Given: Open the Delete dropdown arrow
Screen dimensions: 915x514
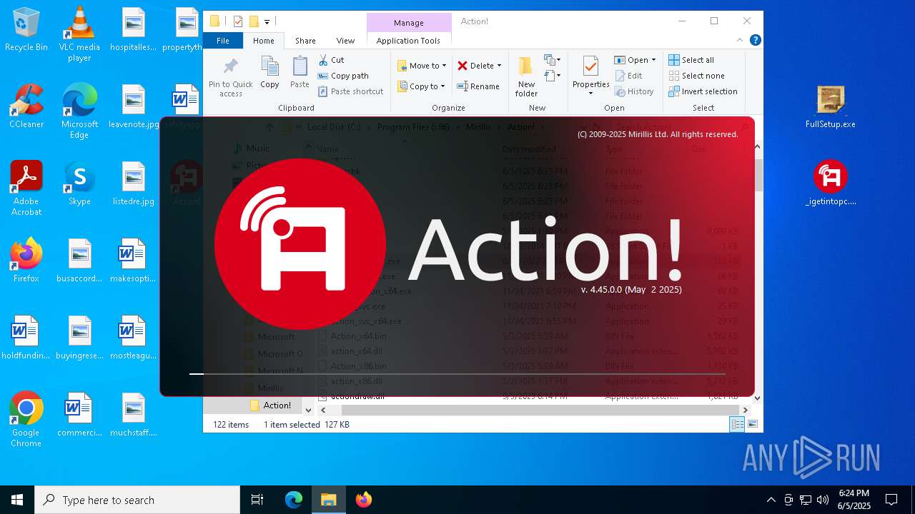Looking at the screenshot, I should [499, 66].
